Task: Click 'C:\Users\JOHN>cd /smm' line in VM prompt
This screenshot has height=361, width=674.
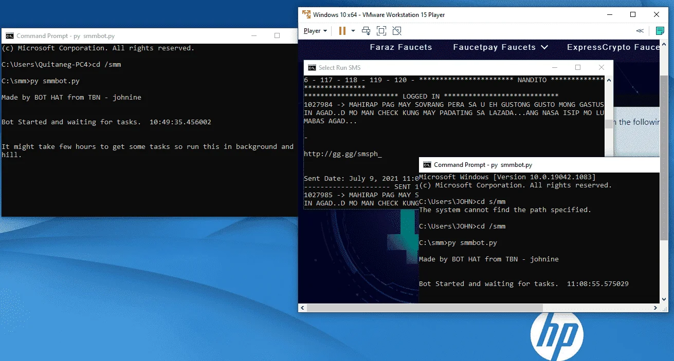Action: coord(462,226)
